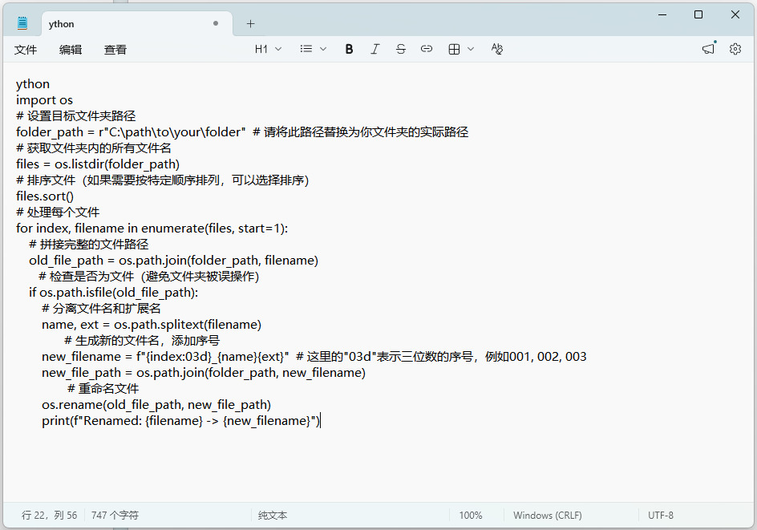Expand the list style dropdown arrow
Viewport: 757px width, 530px height.
click(323, 49)
